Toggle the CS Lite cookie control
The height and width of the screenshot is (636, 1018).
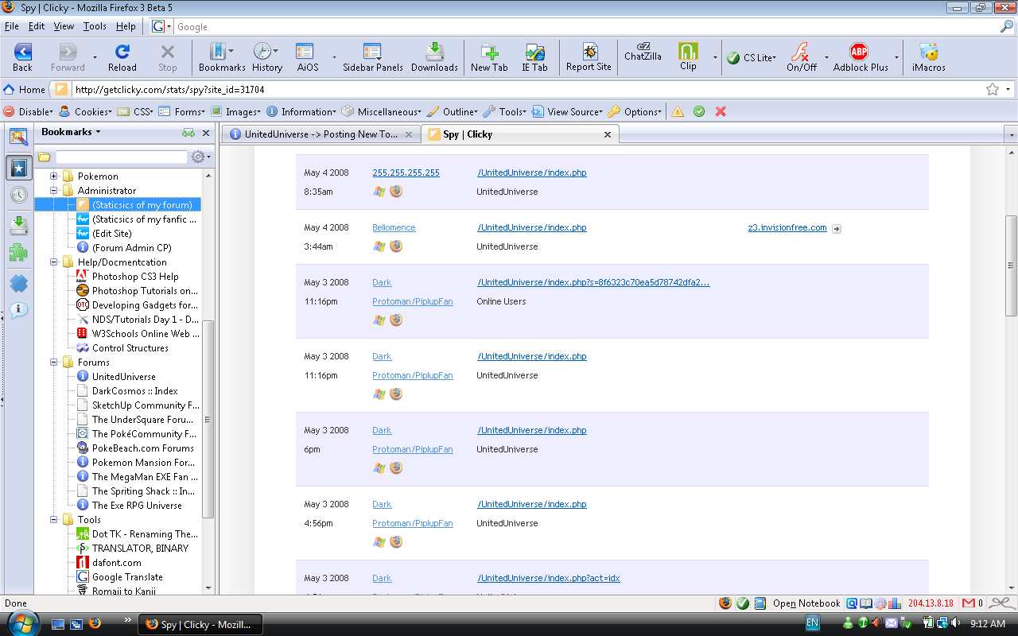click(x=751, y=58)
